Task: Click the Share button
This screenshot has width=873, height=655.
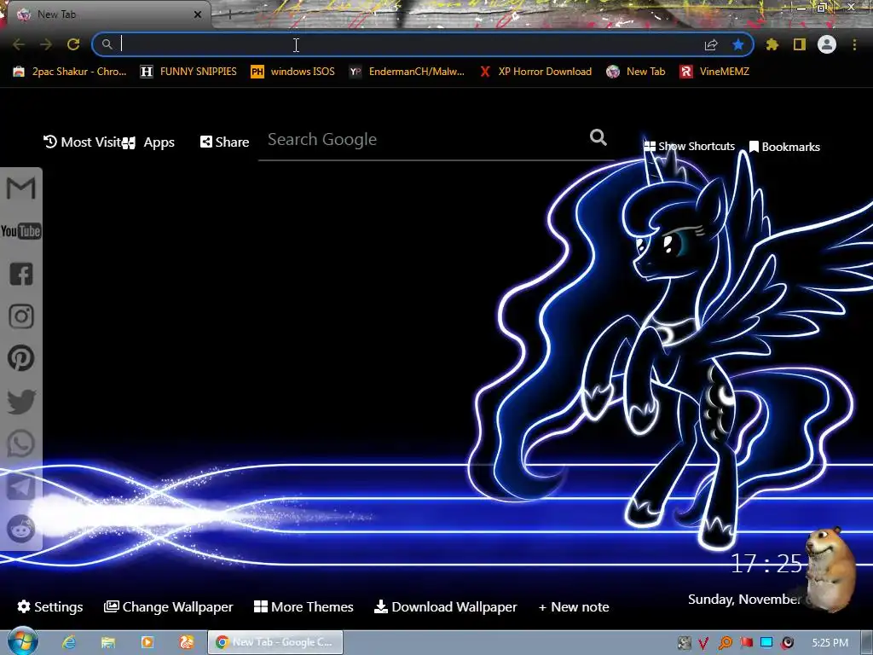Action: point(224,142)
